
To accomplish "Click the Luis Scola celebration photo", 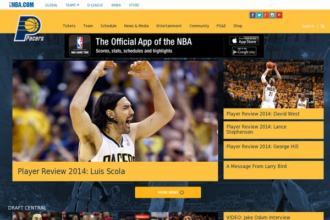I will 115,111.
